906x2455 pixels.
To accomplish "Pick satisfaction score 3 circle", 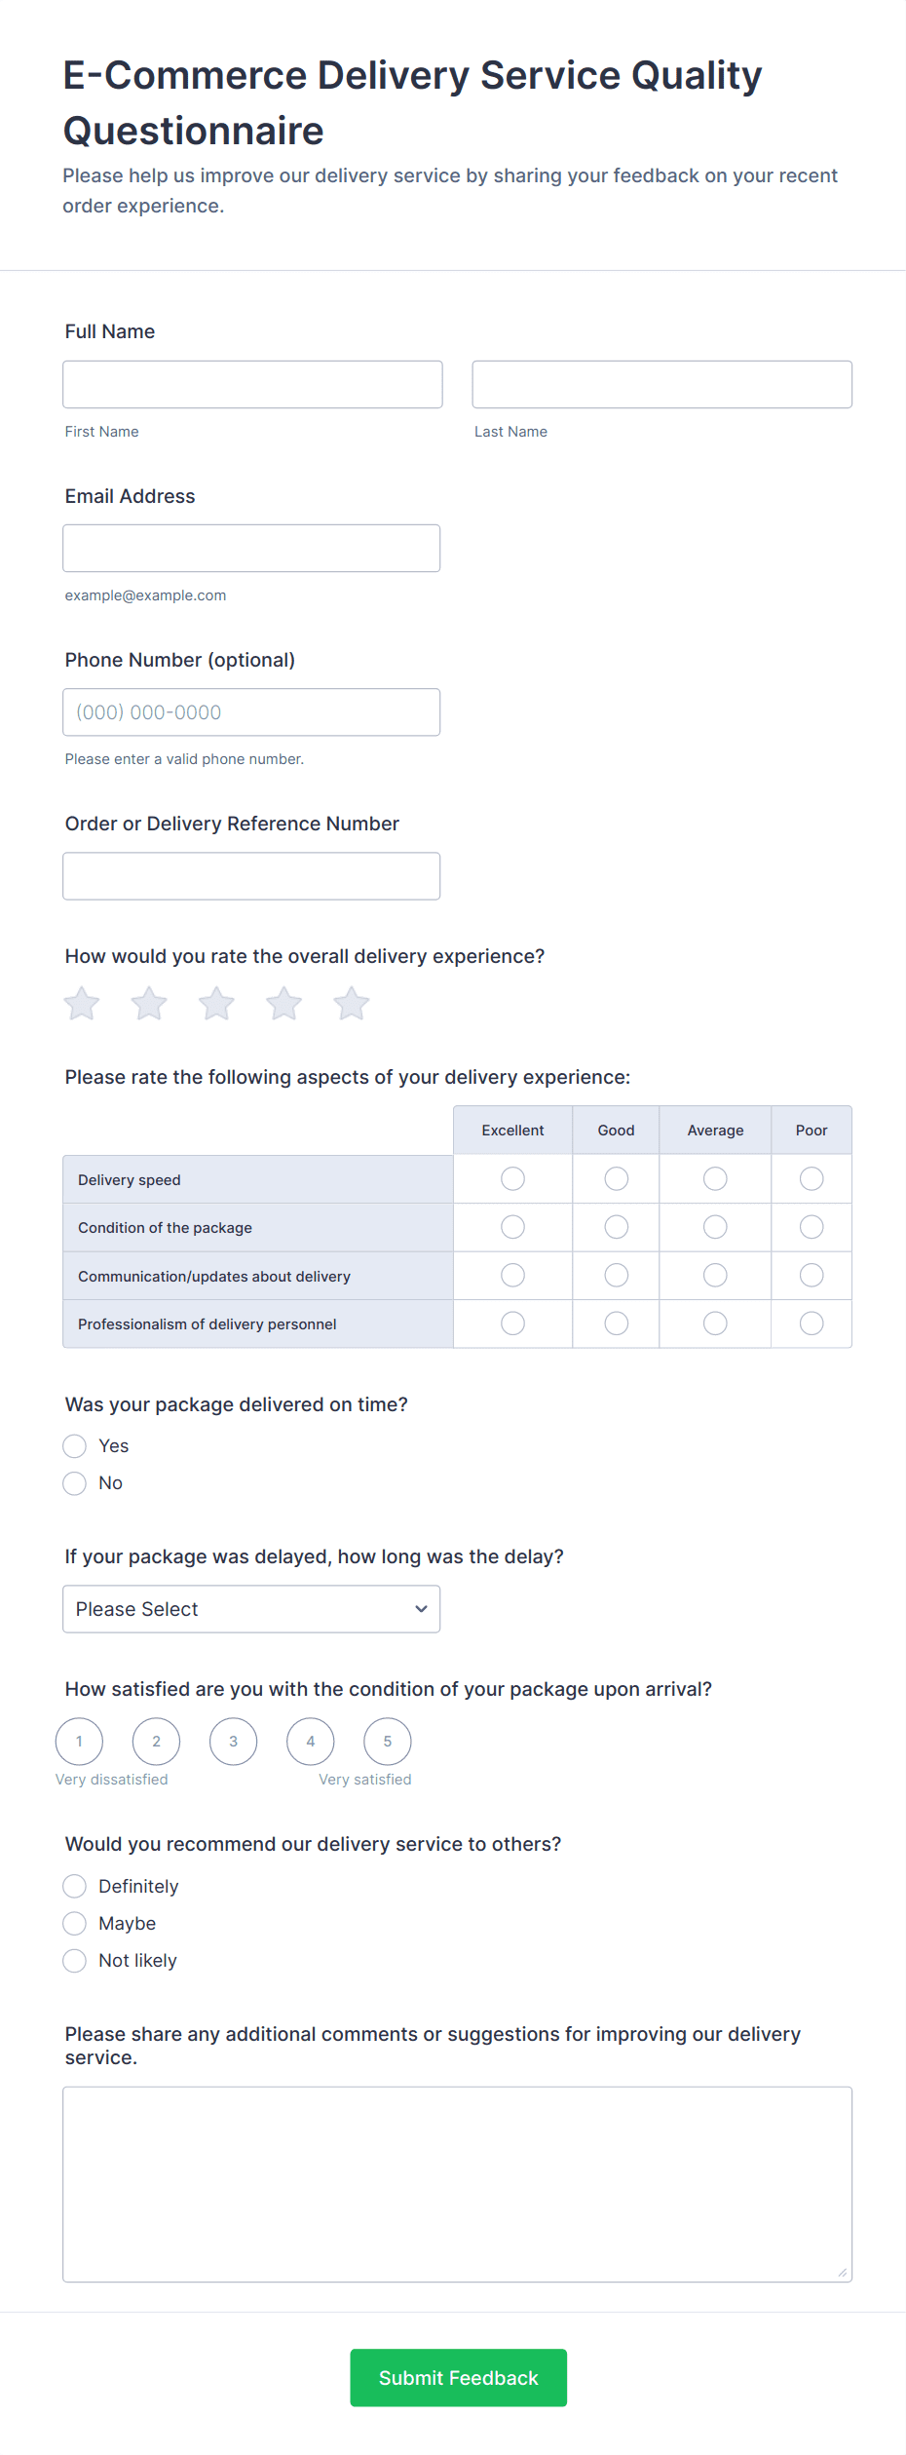I will pos(234,1742).
